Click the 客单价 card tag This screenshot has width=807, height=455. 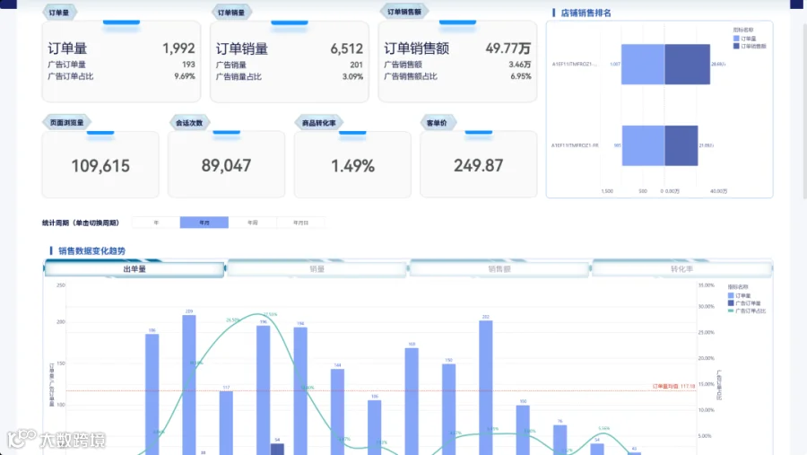[437, 123]
